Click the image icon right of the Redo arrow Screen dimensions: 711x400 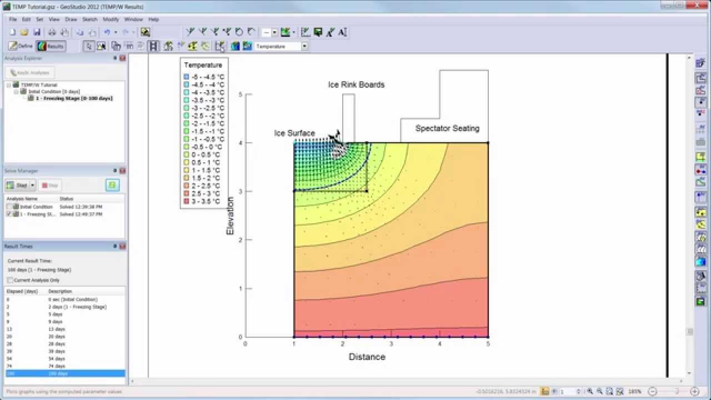pyautogui.click(x=145, y=32)
